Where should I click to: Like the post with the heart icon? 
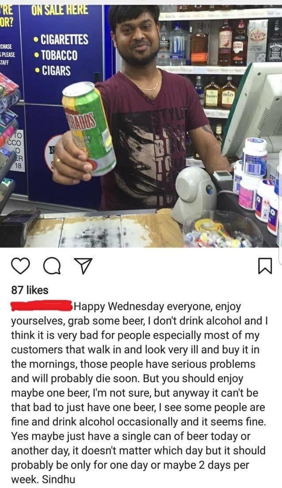[20, 266]
